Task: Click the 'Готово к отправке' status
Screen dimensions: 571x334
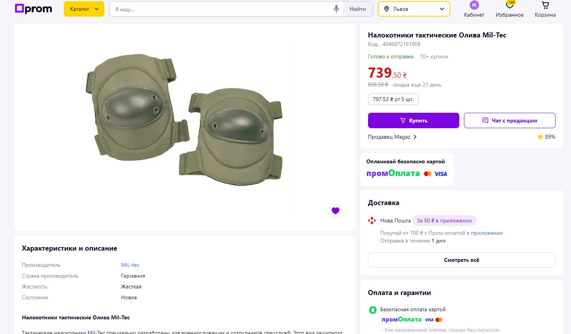Action: click(x=390, y=56)
